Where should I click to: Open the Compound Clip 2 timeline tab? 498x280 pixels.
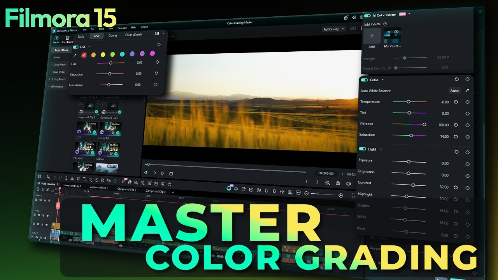click(x=99, y=187)
